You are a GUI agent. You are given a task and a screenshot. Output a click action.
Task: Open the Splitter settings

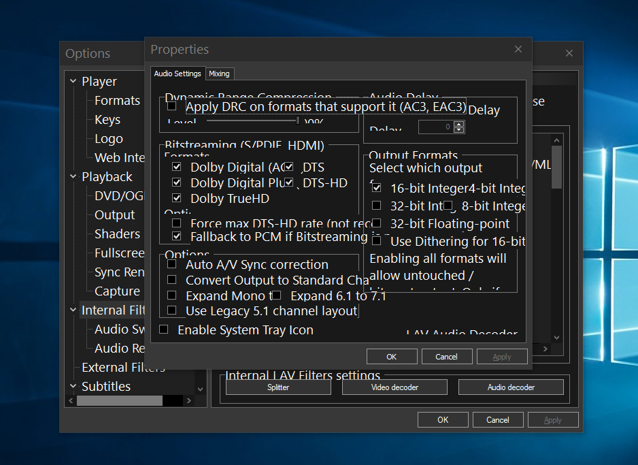click(x=278, y=387)
